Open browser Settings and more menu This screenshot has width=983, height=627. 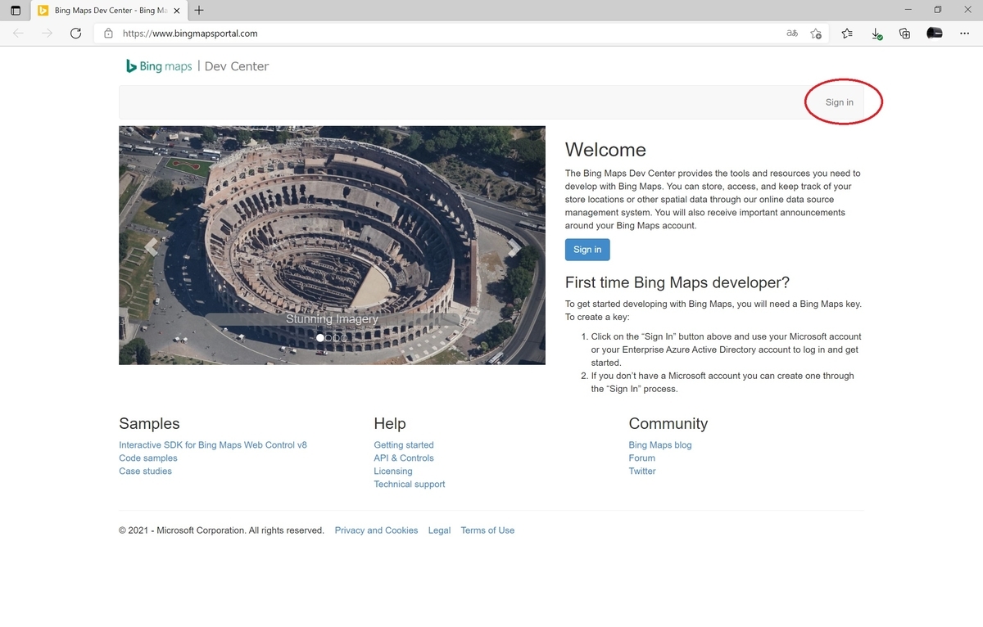(964, 34)
